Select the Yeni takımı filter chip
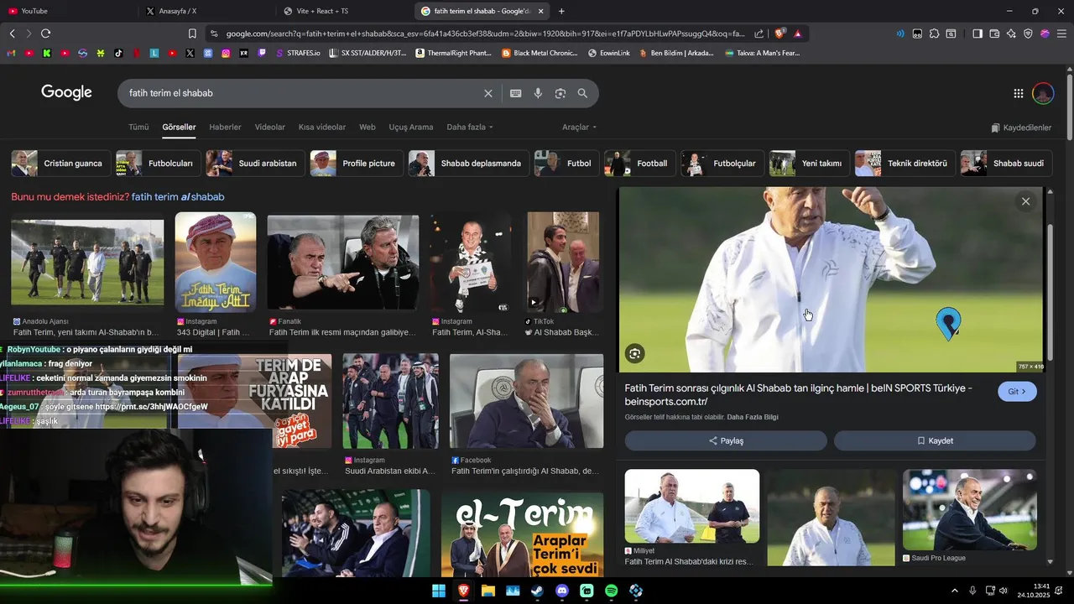This screenshot has height=604, width=1074. click(x=810, y=164)
